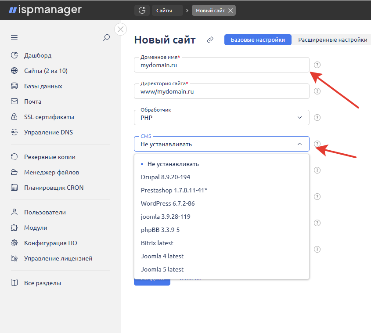Select the Базовые настройки tab
371x333 pixels.
click(x=258, y=40)
